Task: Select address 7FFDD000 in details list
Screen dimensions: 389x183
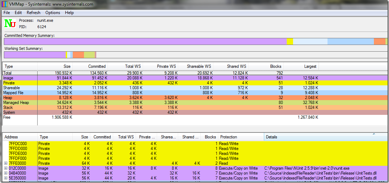Action: (x=18, y=149)
